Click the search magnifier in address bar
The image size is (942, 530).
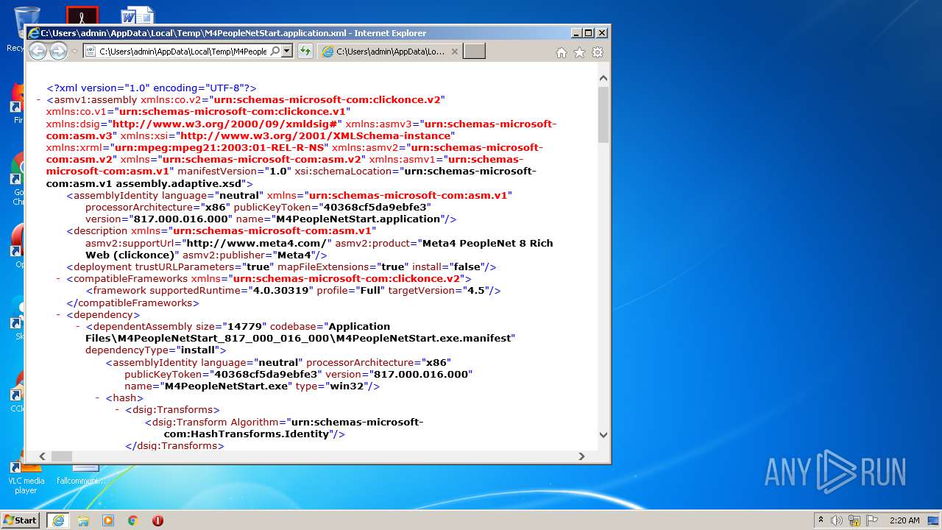click(275, 52)
